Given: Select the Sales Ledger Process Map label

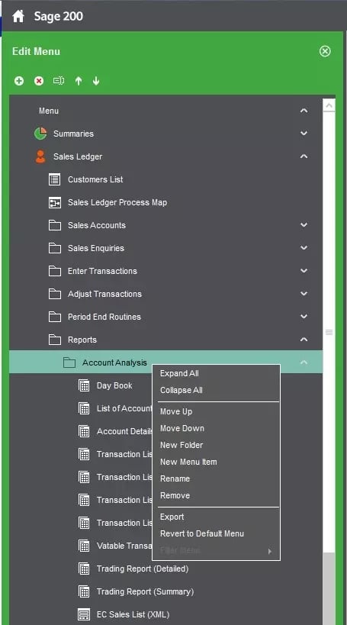Looking at the screenshot, I should [x=117, y=202].
